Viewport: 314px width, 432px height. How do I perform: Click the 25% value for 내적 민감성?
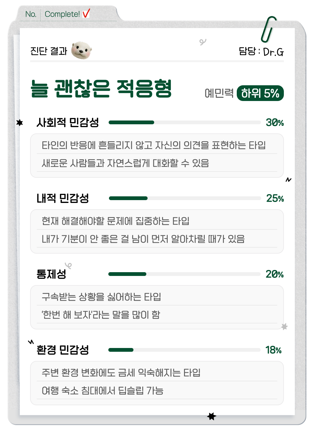(x=275, y=198)
